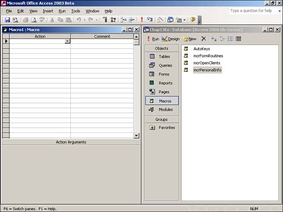Select Reports in the Objects bar
The width and height of the screenshot is (283, 212).
coord(162,83)
